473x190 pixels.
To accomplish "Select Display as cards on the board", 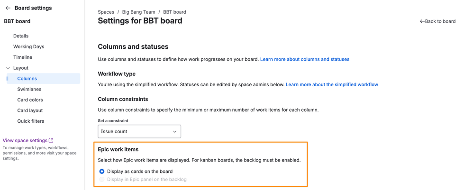I will pyautogui.click(x=102, y=172).
